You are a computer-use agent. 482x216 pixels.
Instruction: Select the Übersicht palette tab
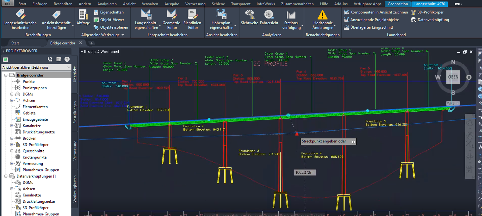(75, 74)
